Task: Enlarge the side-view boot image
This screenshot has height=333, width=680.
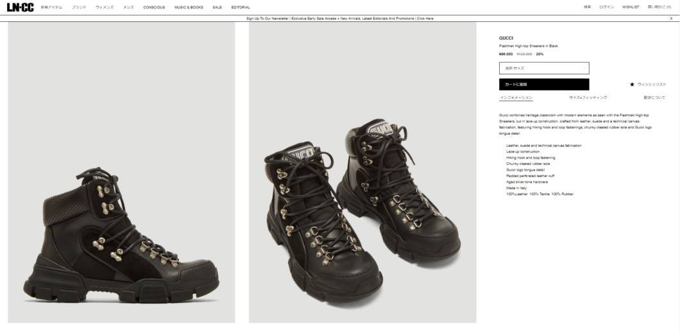Action: coord(121,173)
